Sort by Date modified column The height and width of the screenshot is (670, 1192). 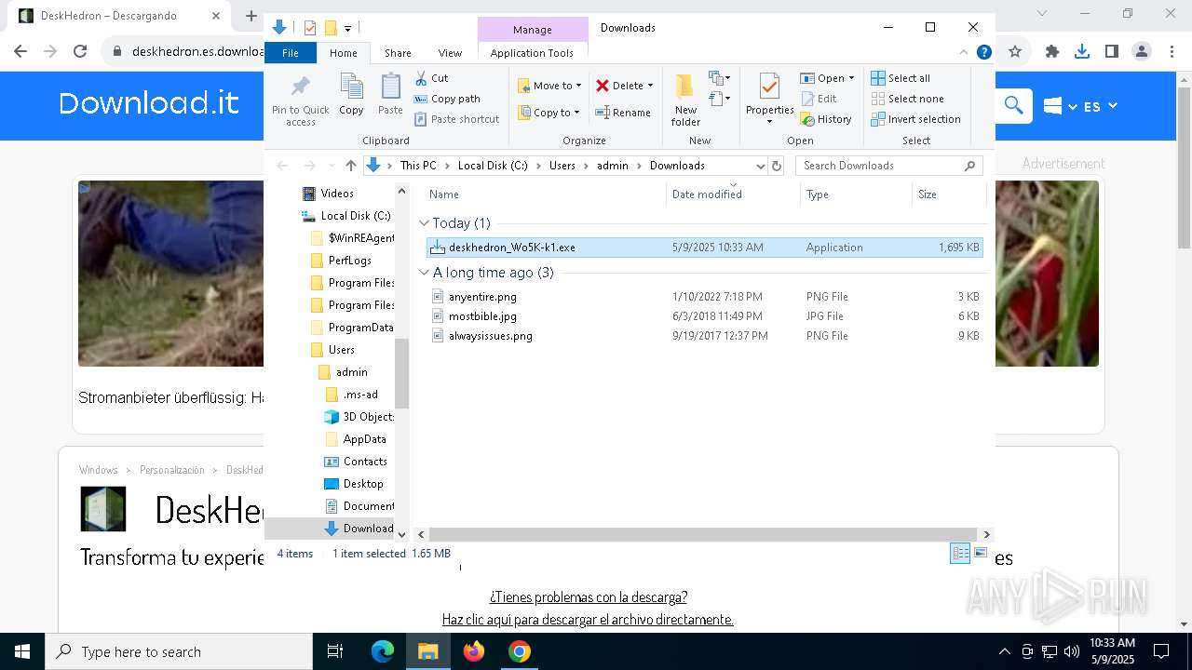733,194
